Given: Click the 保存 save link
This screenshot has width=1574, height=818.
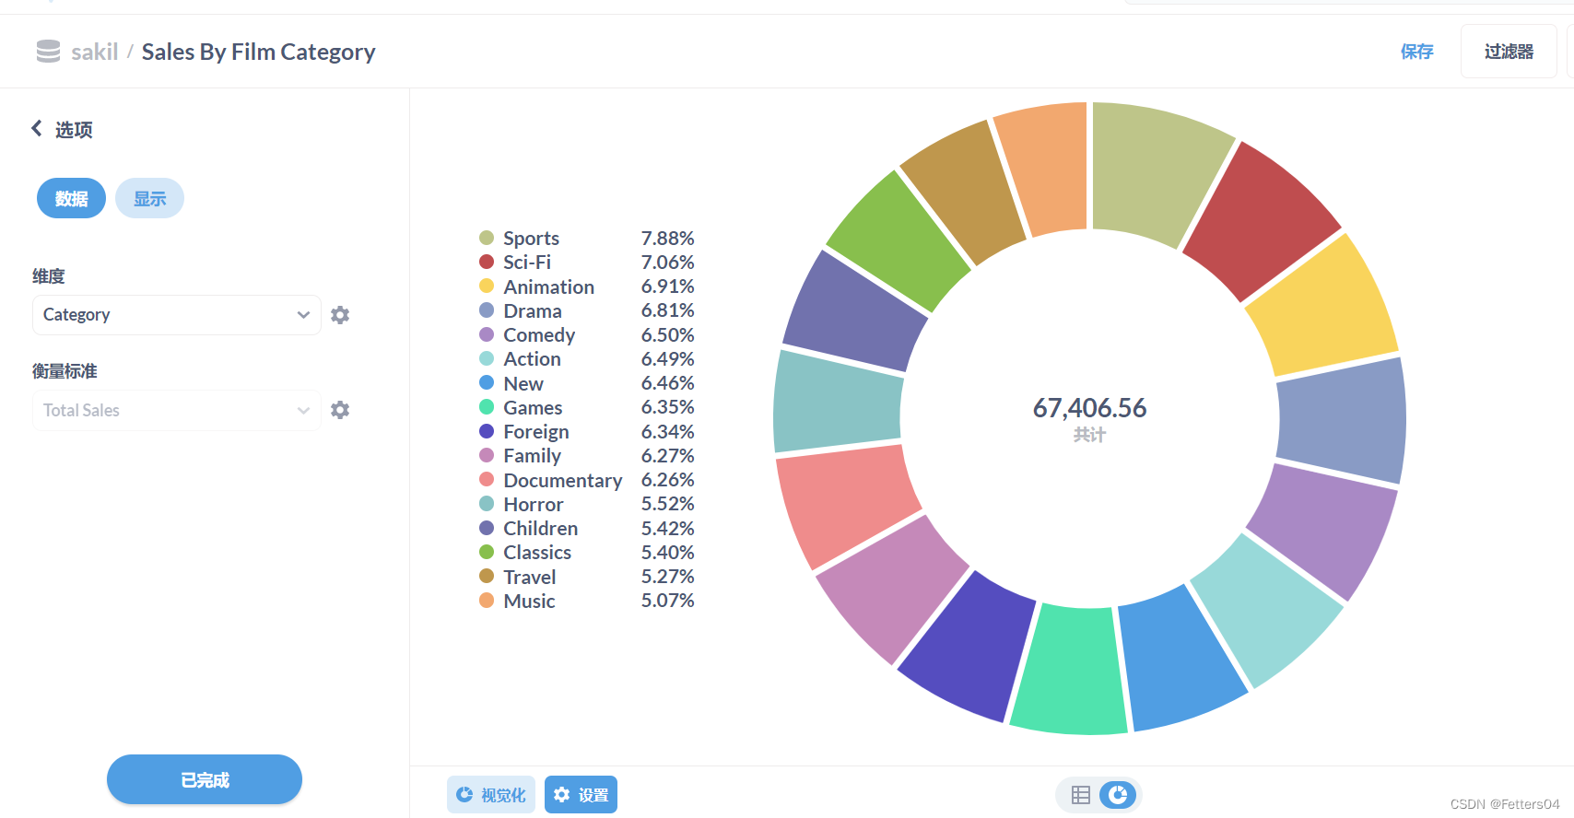Looking at the screenshot, I should click(1416, 52).
